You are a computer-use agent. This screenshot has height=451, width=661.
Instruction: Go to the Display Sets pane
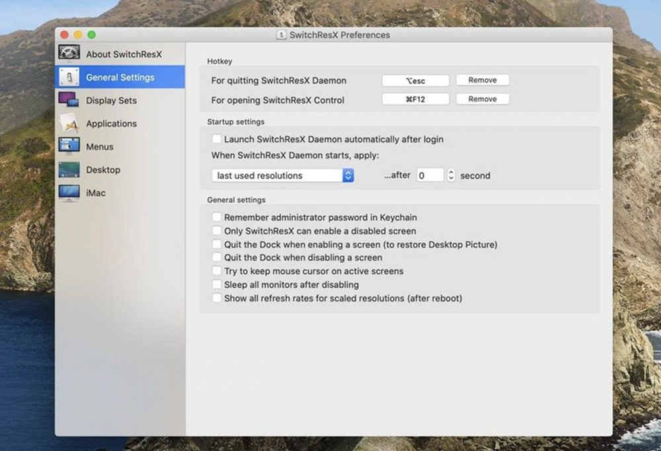click(120, 100)
